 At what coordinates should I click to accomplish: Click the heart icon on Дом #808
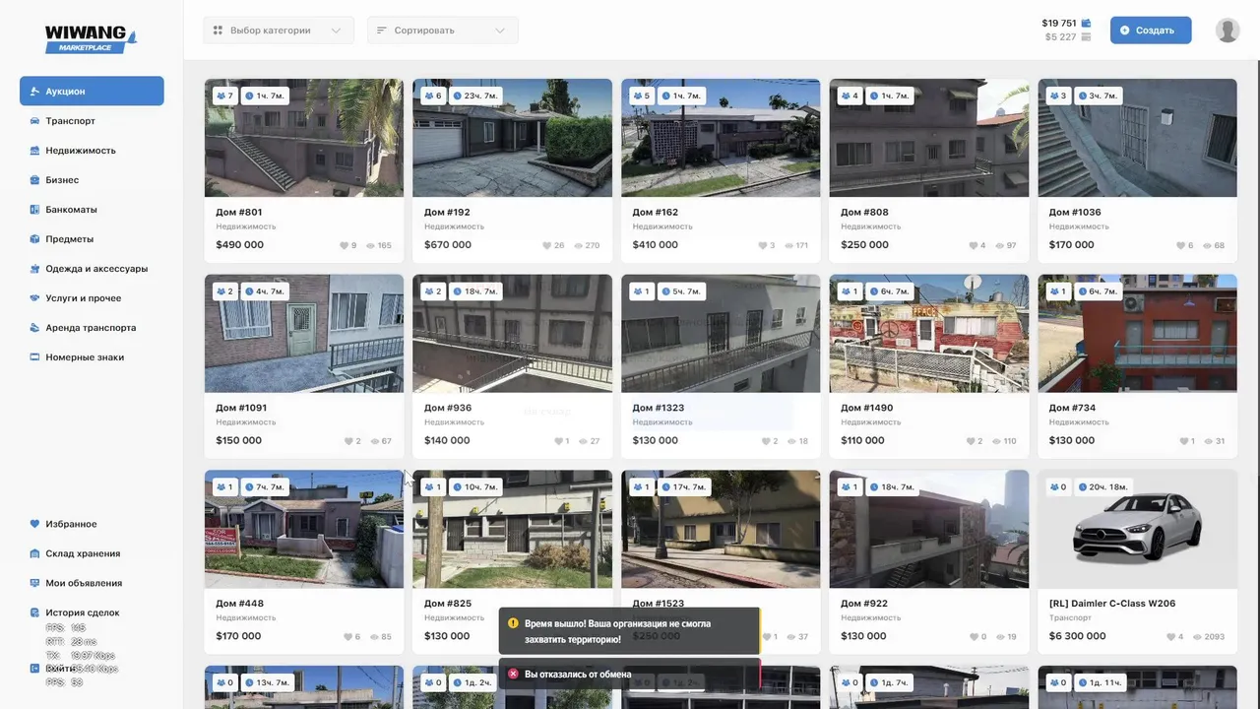pyautogui.click(x=974, y=245)
